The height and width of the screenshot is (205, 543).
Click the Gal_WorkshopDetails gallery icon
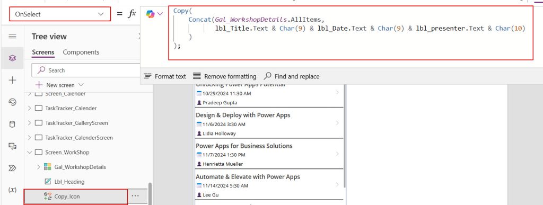click(x=48, y=167)
